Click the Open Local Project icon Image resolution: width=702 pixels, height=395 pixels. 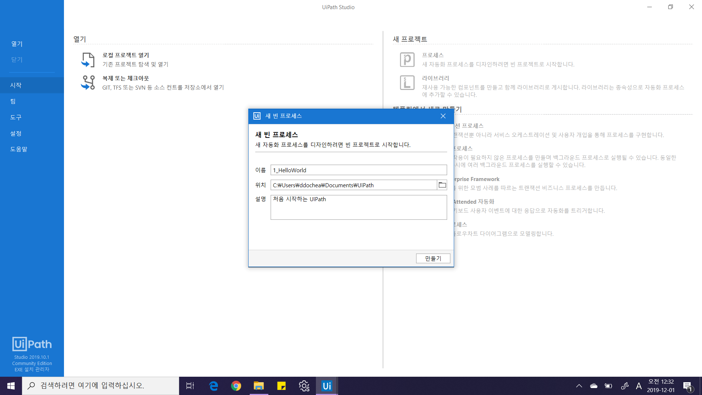coord(88,60)
